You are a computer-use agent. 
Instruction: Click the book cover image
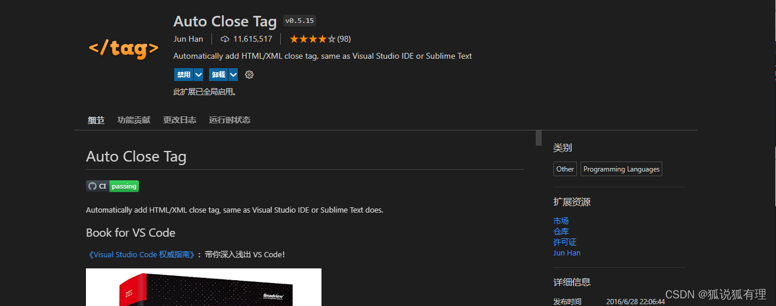[204, 287]
